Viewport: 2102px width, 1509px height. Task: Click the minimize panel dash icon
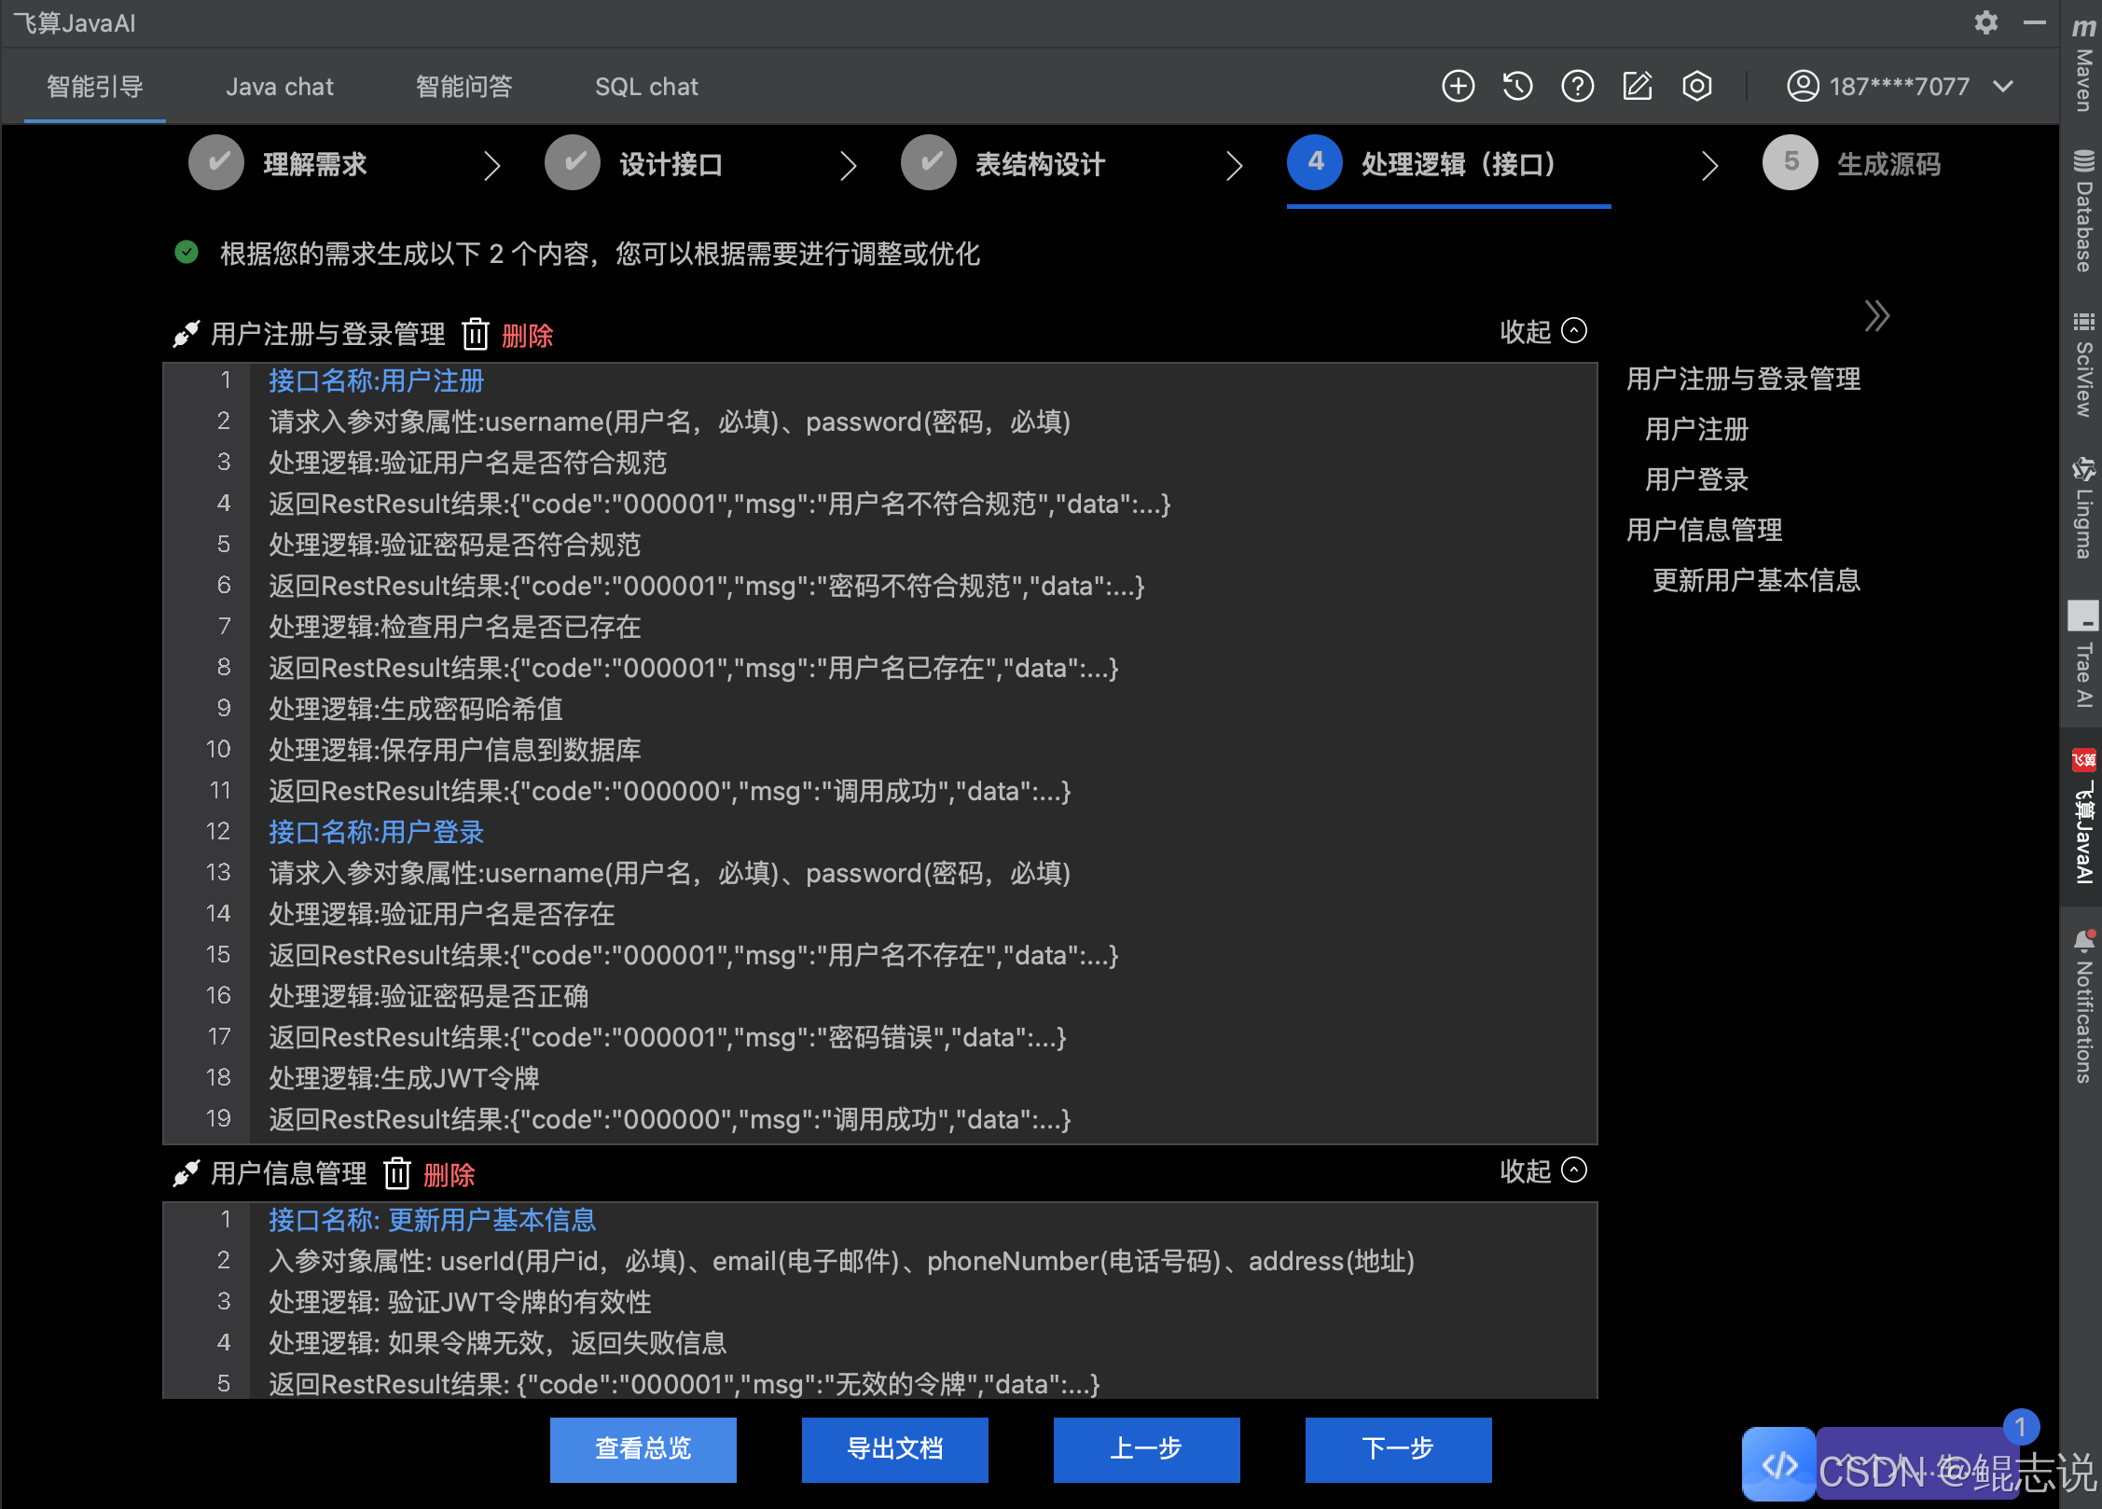[2034, 22]
